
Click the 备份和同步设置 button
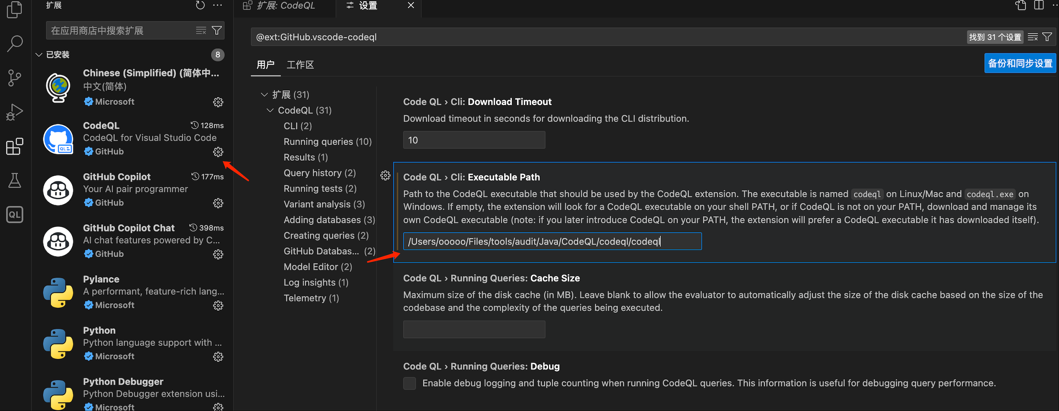pyautogui.click(x=1020, y=63)
